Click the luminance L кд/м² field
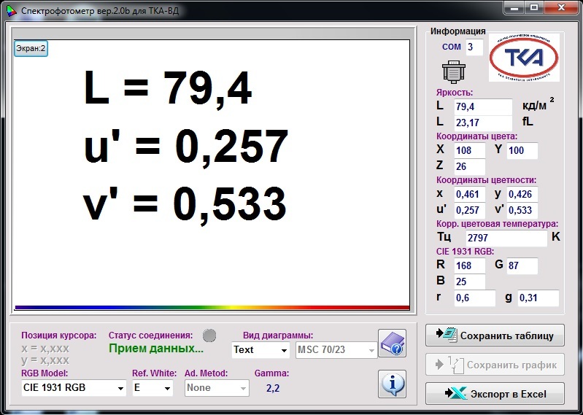Screen dimensions: 583x415 point(482,107)
